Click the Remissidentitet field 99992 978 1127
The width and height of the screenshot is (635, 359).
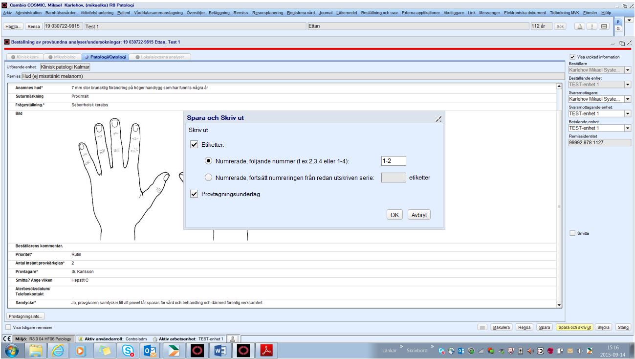[600, 142]
